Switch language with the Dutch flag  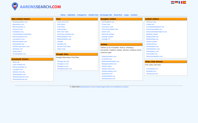pyautogui.click(x=173, y=2)
